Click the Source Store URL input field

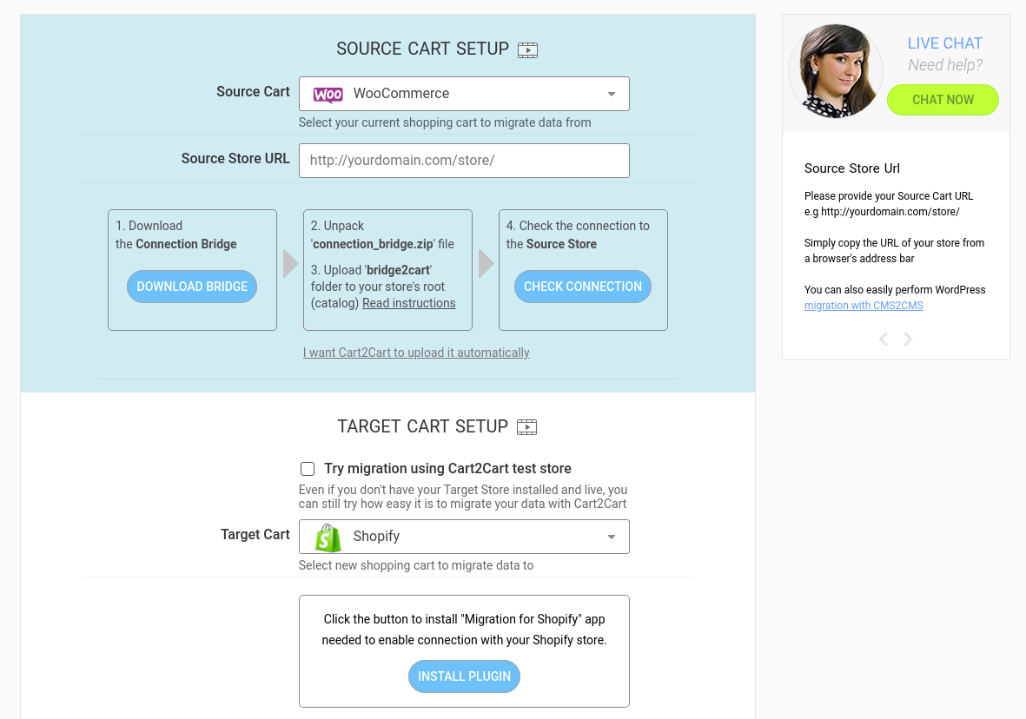pyautogui.click(x=464, y=161)
